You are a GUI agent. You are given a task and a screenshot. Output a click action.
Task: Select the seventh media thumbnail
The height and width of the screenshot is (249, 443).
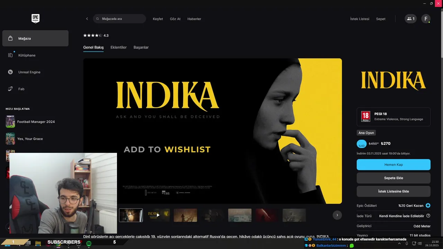tap(294, 215)
